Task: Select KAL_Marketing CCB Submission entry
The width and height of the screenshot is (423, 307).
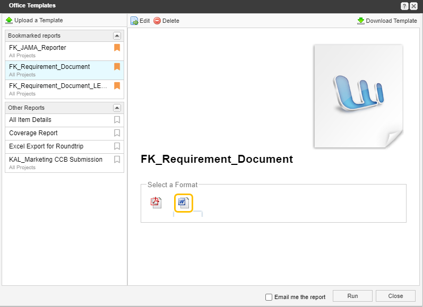Action: (x=64, y=163)
